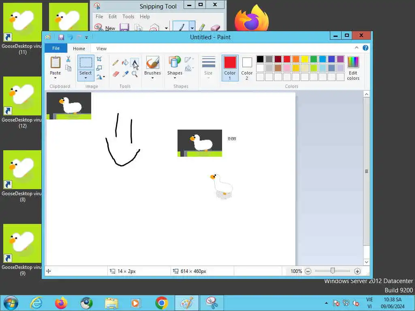Toggle the Color 1 selection button
The image size is (415, 311).
pos(230,68)
